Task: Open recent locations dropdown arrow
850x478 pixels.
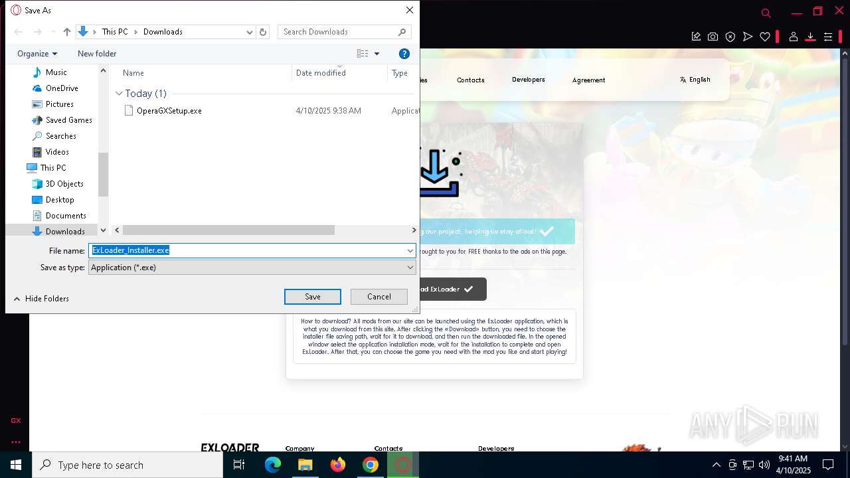Action: coord(52,32)
